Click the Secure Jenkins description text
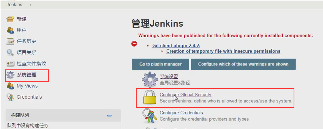 [226, 101]
